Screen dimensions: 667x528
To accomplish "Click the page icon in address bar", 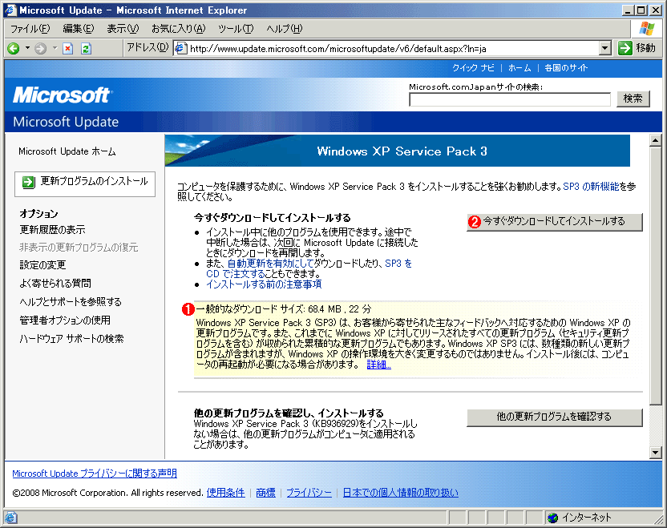I will coord(180,48).
